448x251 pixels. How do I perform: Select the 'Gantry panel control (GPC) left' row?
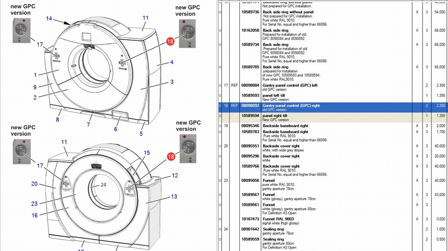click(332, 87)
